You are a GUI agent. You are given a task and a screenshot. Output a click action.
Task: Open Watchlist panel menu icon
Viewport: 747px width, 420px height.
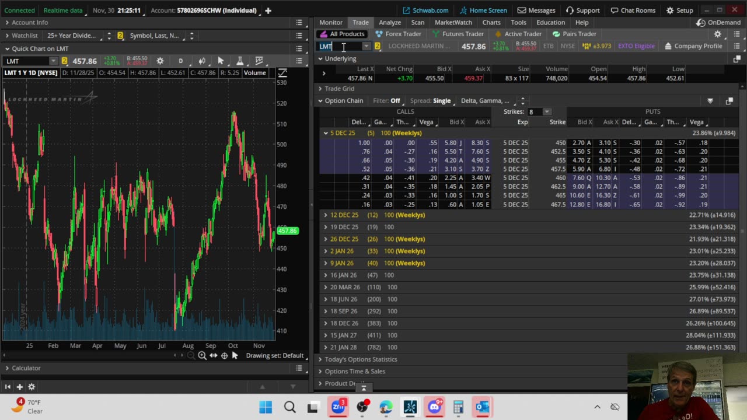[299, 36]
